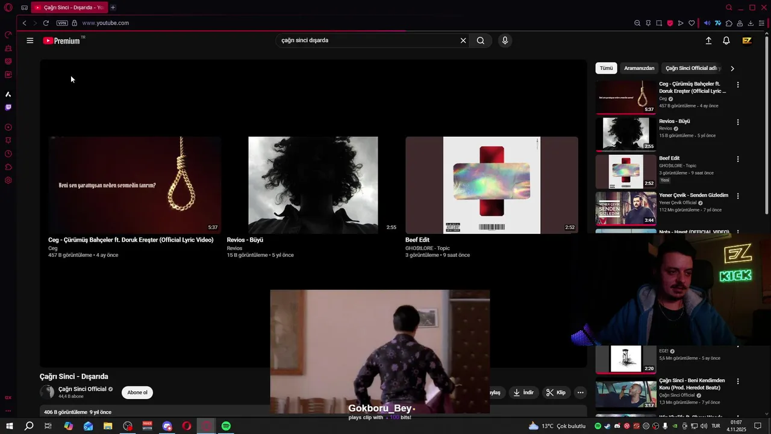Viewport: 771px width, 434px height.
Task: Open options for Revios - Büyü sidebar video
Action: point(738,122)
